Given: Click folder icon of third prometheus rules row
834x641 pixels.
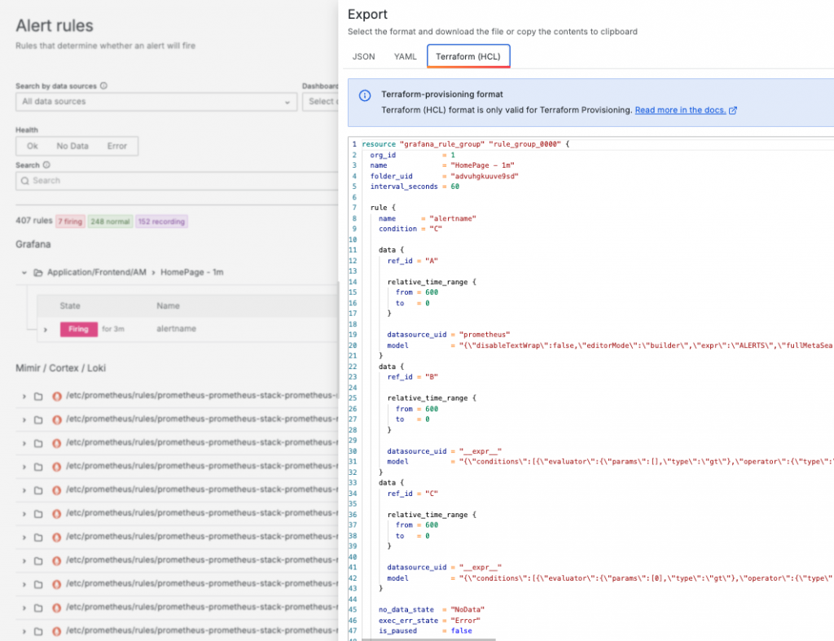Looking at the screenshot, I should 38,443.
